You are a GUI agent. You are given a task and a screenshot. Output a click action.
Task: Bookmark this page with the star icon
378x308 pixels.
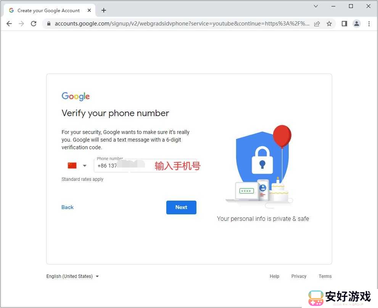[329, 24]
